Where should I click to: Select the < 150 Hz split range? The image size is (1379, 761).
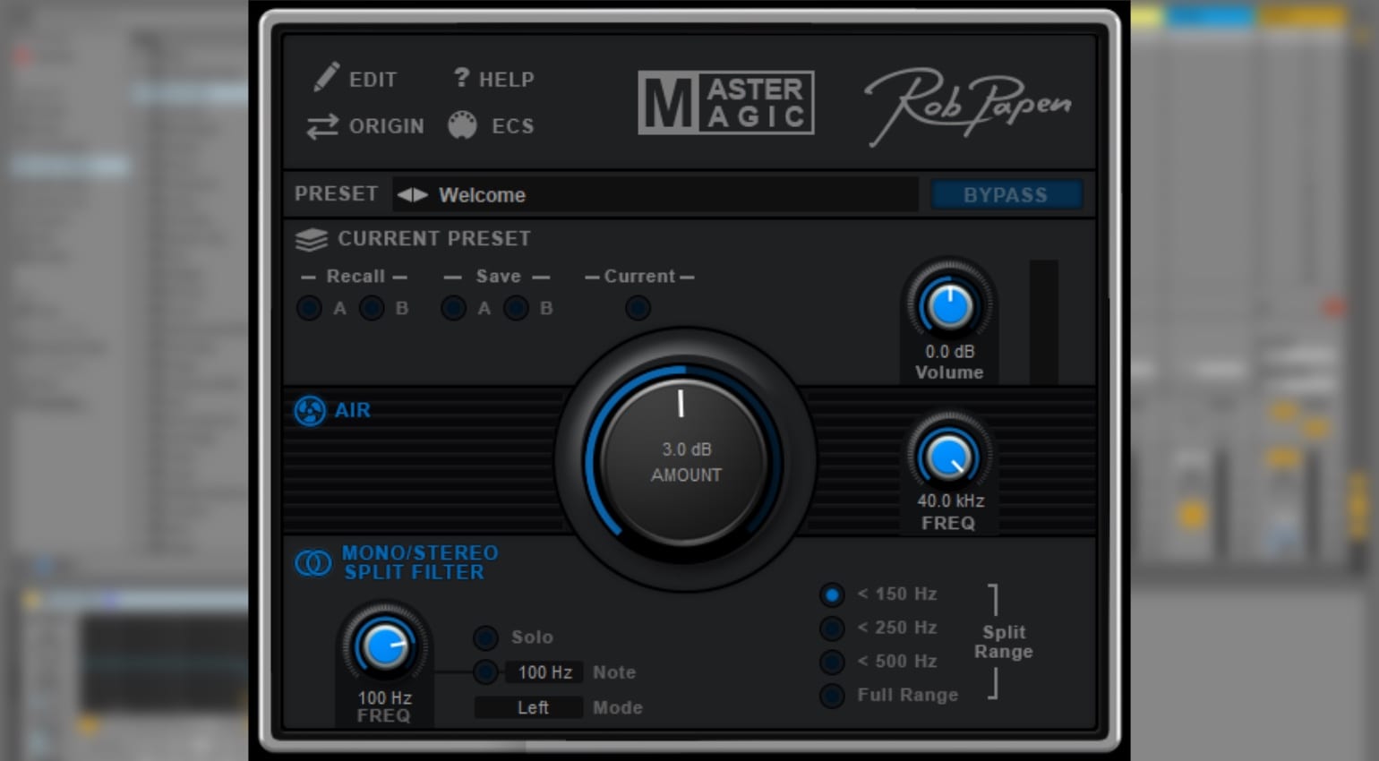click(x=832, y=594)
